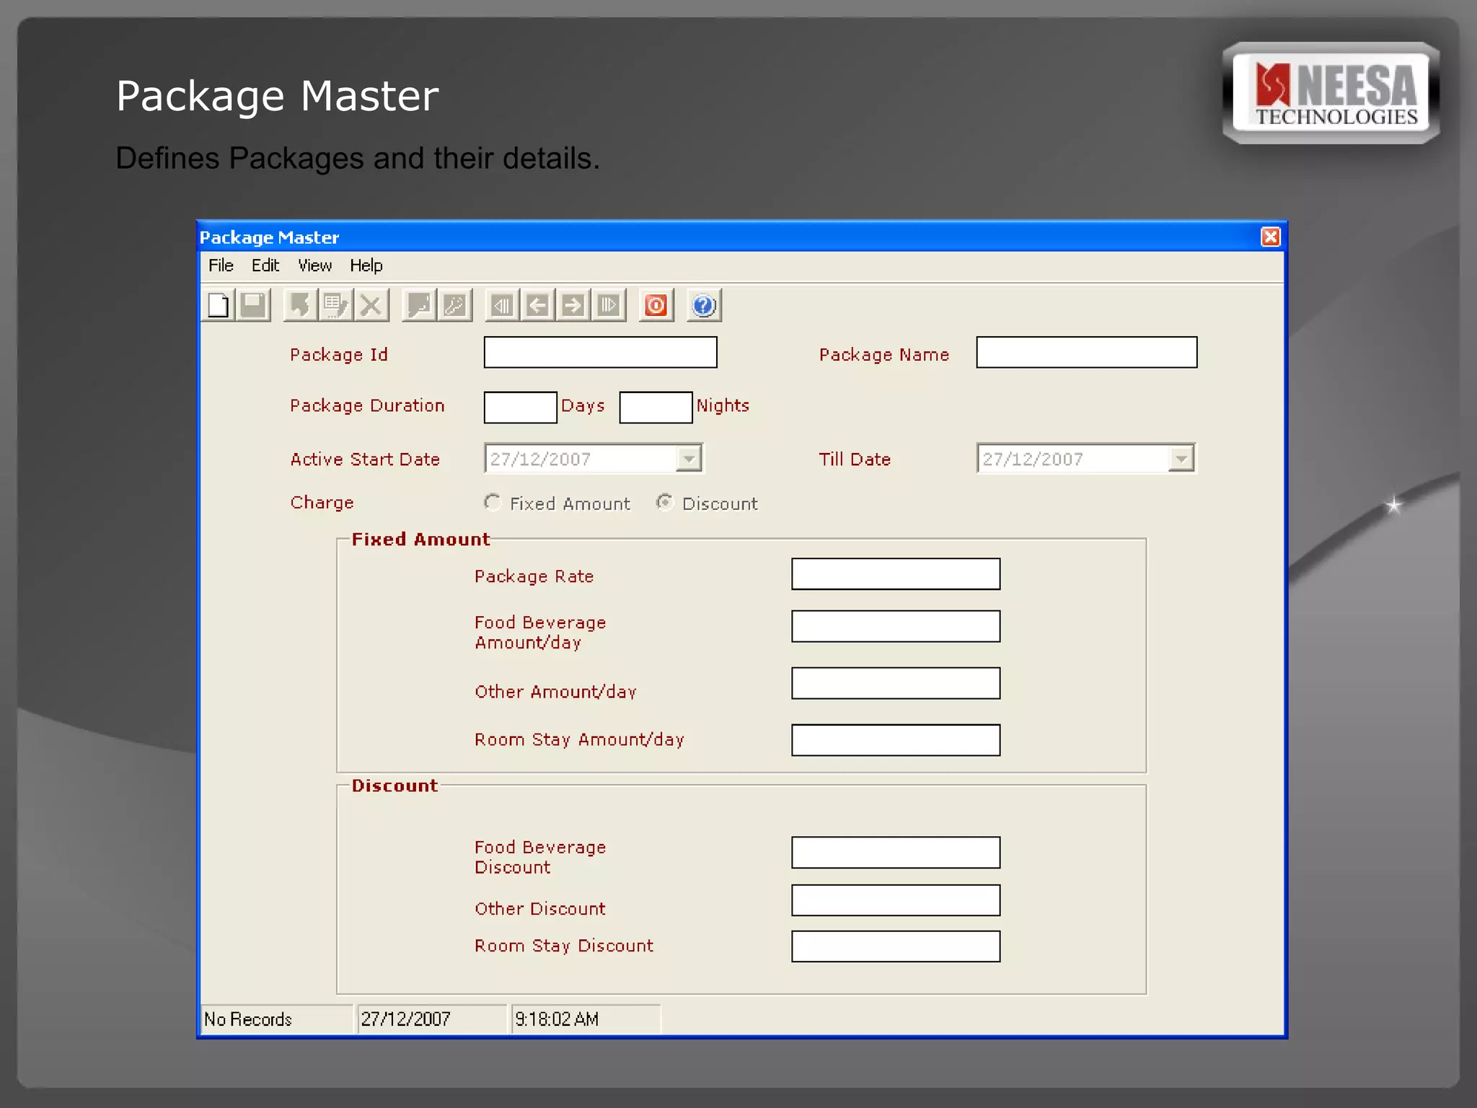Click the Find toolbar icon beside Delete
The width and height of the screenshot is (1477, 1108).
(x=419, y=305)
